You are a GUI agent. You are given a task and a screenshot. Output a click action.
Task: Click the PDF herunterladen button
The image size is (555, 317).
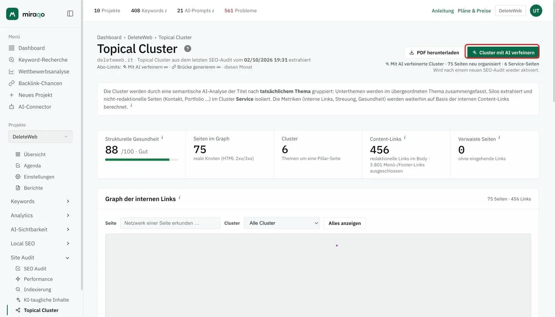(434, 52)
